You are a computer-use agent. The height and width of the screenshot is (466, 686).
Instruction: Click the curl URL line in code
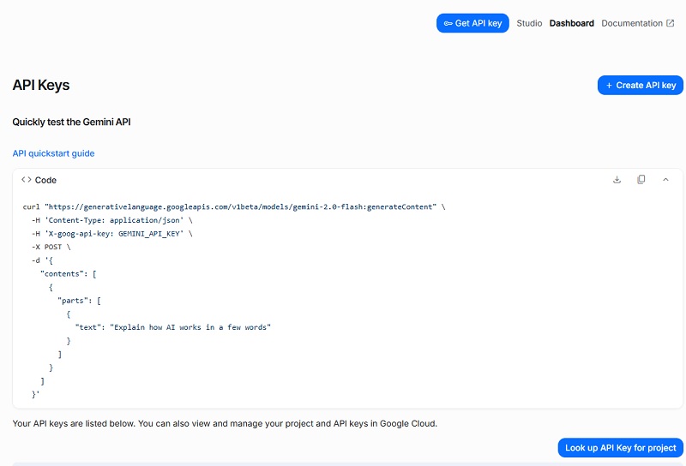pyautogui.click(x=233, y=207)
